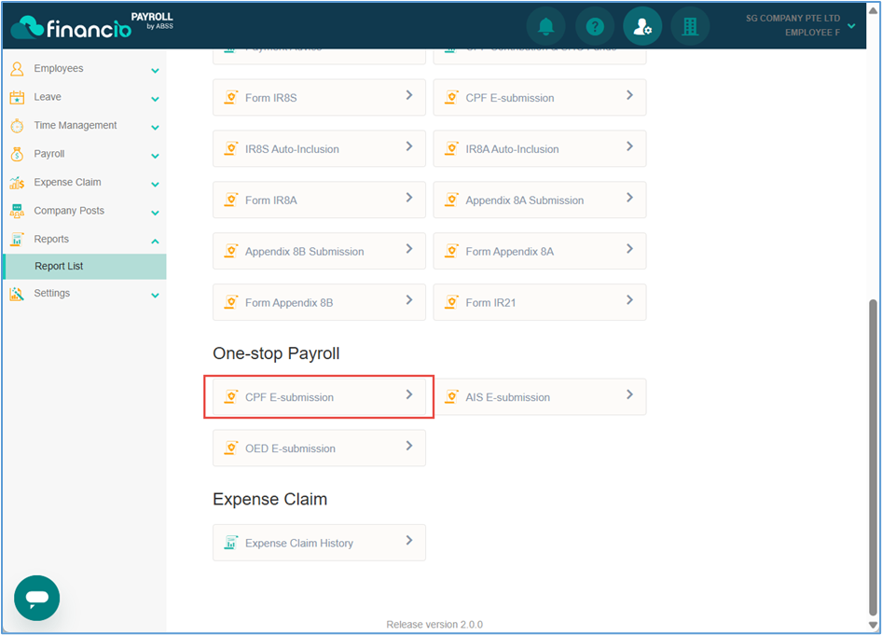882x635 pixels.
Task: Open Form Appendix 8A report
Action: point(540,251)
